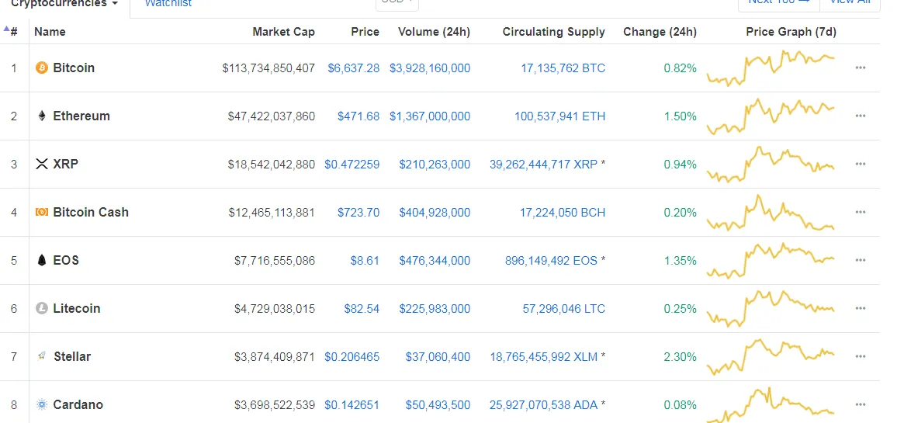
Task: Click the Stellar rocket logo icon
Action: (x=41, y=357)
